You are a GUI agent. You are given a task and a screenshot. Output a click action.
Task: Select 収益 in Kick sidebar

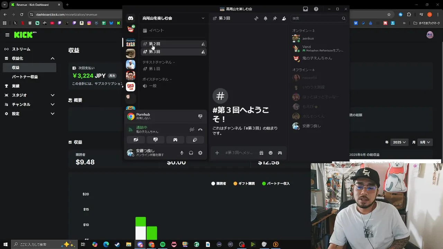pyautogui.click(x=29, y=67)
